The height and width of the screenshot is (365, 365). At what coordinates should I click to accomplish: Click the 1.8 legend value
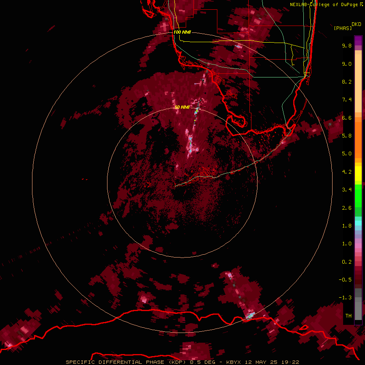point(347,226)
